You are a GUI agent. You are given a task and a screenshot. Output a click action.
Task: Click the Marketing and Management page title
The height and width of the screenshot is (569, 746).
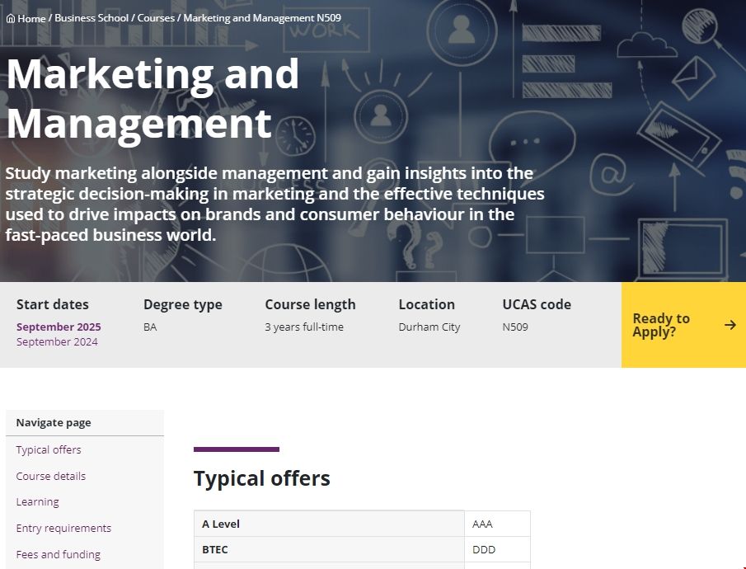click(152, 99)
